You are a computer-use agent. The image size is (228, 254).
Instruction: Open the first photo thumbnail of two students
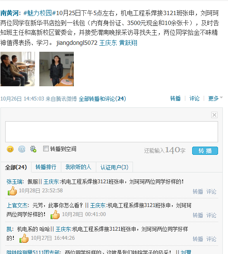(x=18, y=69)
